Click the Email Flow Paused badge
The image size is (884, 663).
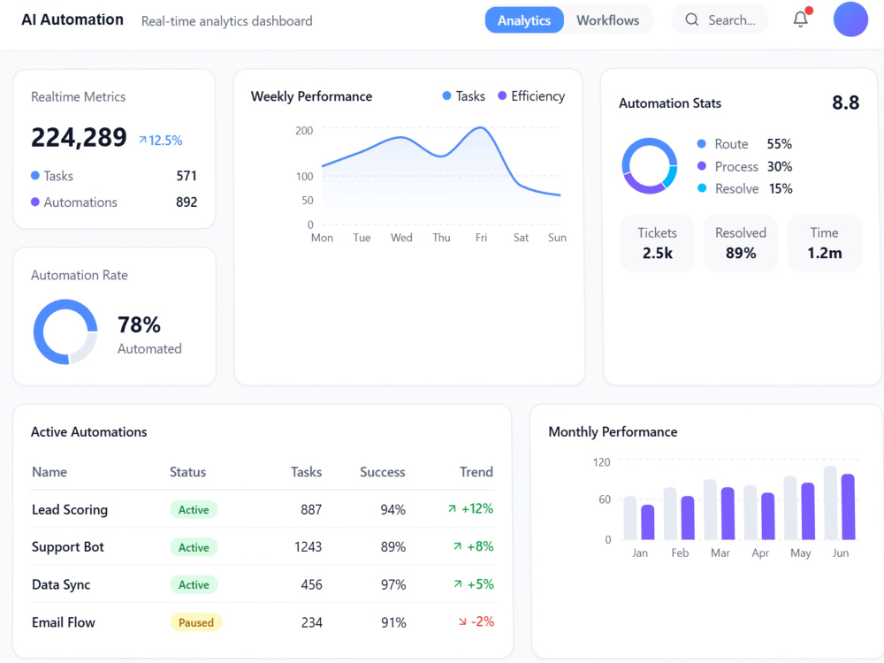coord(195,622)
